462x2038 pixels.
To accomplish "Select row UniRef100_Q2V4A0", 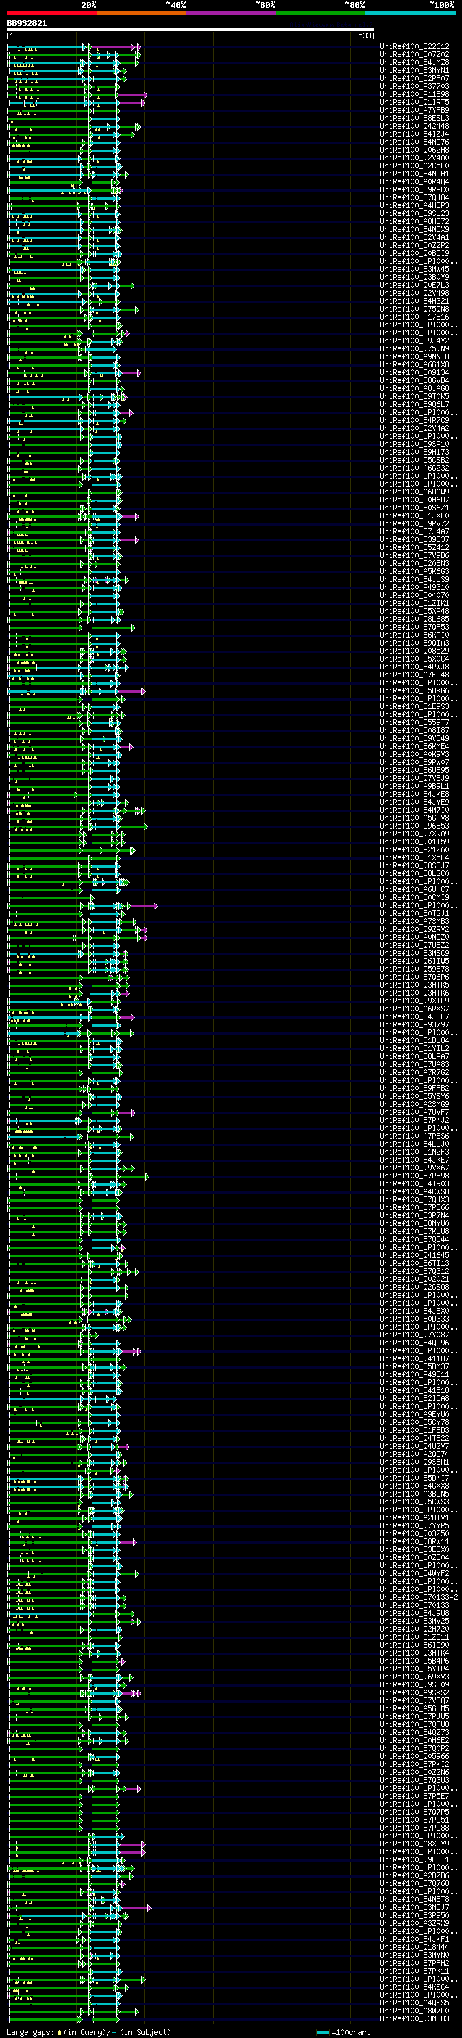I will (x=414, y=158).
